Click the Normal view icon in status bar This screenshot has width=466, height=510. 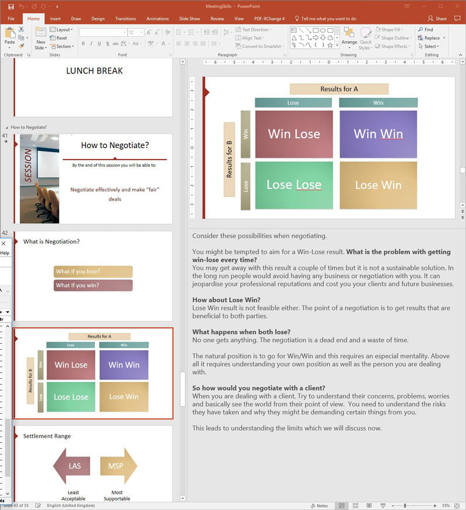(341, 506)
